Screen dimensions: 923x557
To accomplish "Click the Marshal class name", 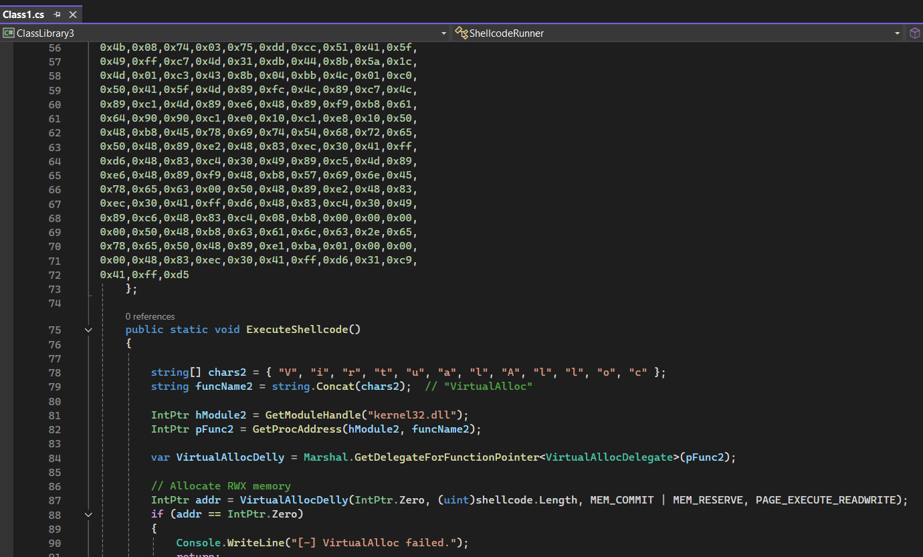I will tap(326, 457).
